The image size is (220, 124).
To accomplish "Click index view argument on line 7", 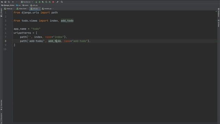I will tap(38, 37).
